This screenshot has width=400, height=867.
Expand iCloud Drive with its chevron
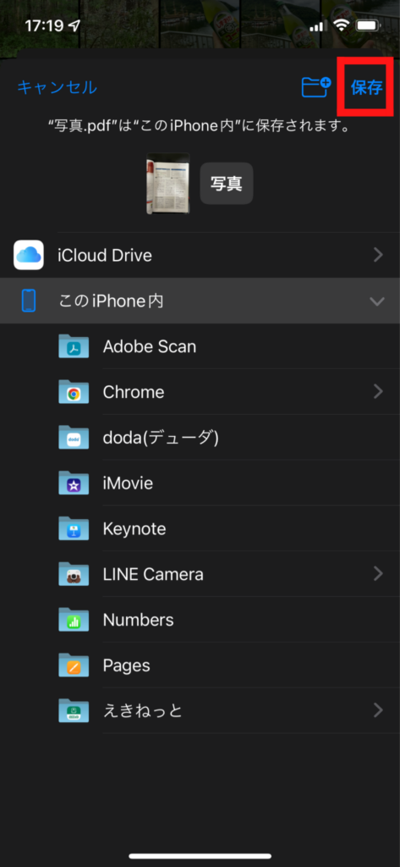pyautogui.click(x=379, y=255)
